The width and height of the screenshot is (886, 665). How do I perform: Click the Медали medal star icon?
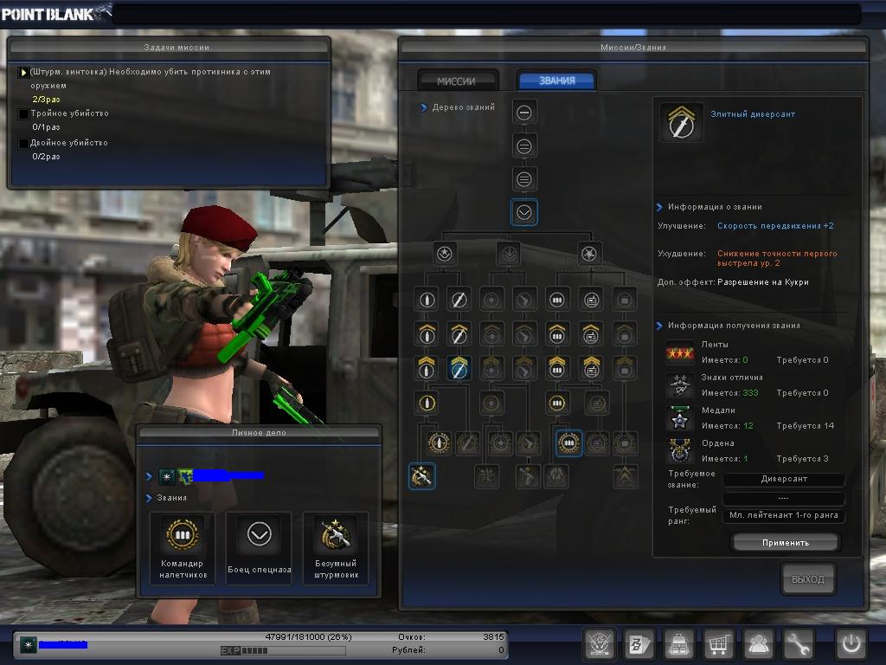(x=680, y=418)
